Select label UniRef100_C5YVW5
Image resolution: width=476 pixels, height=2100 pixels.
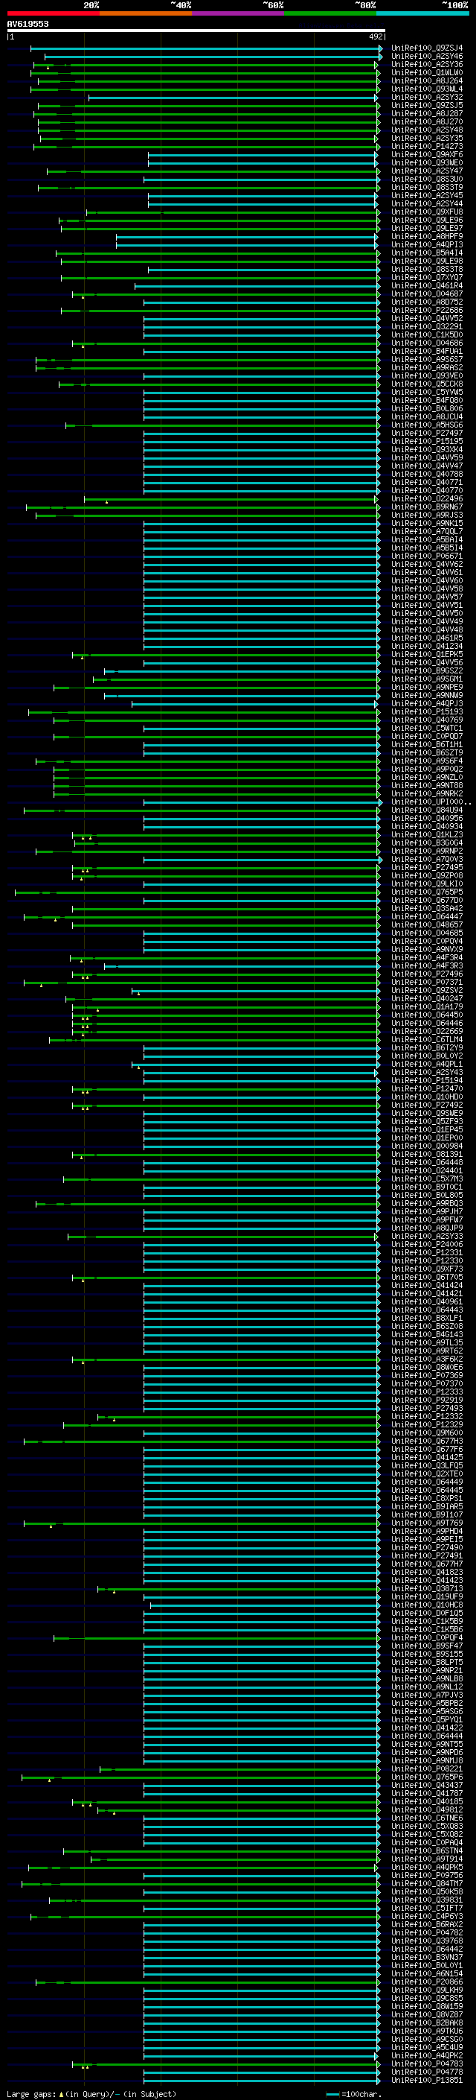pos(426,392)
